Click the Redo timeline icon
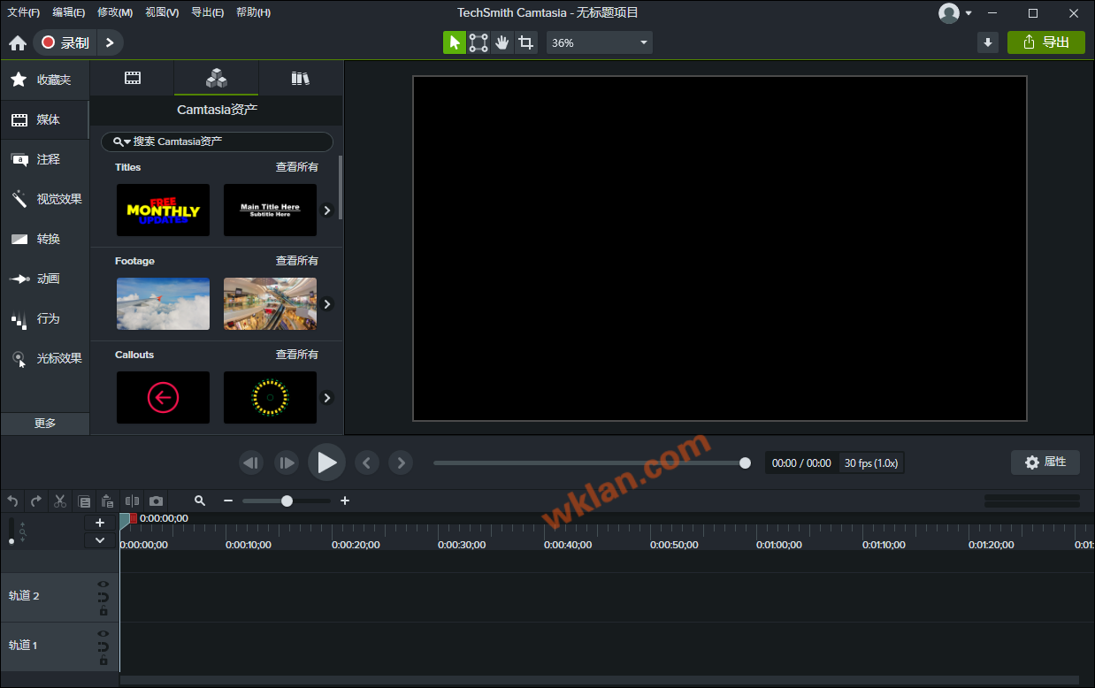 (x=36, y=501)
